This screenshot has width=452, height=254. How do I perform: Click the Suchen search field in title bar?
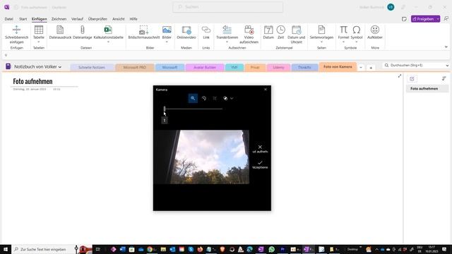227,7
